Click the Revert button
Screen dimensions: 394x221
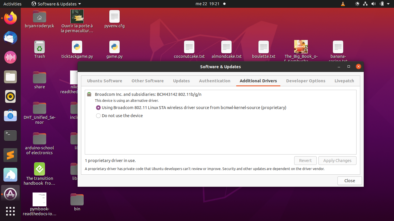click(305, 161)
